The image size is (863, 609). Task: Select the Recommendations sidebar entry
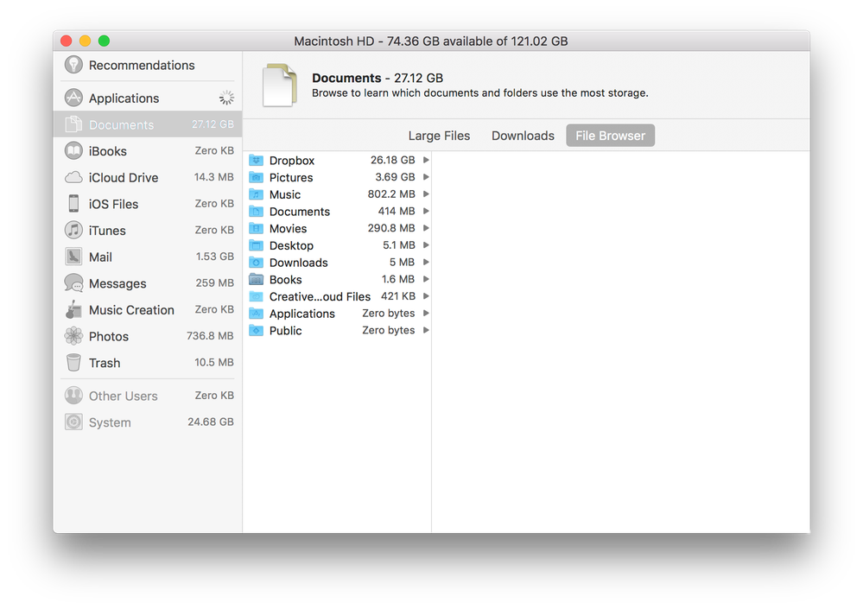[141, 65]
